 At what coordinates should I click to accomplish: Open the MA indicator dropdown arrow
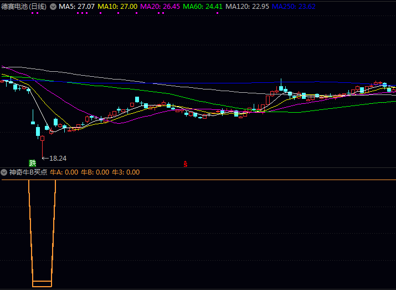pyautogui.click(x=53, y=7)
